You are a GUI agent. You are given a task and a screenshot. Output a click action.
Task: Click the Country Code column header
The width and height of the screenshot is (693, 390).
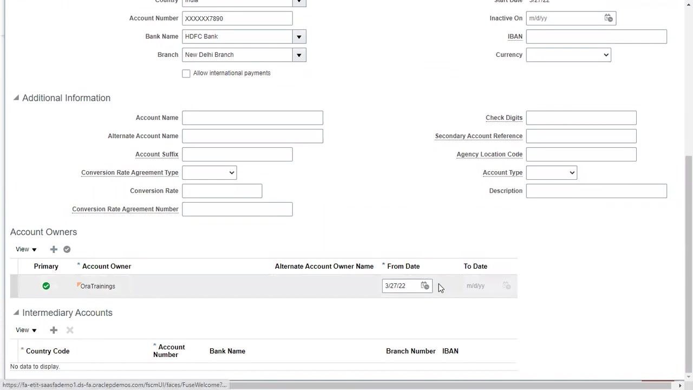[48, 351]
